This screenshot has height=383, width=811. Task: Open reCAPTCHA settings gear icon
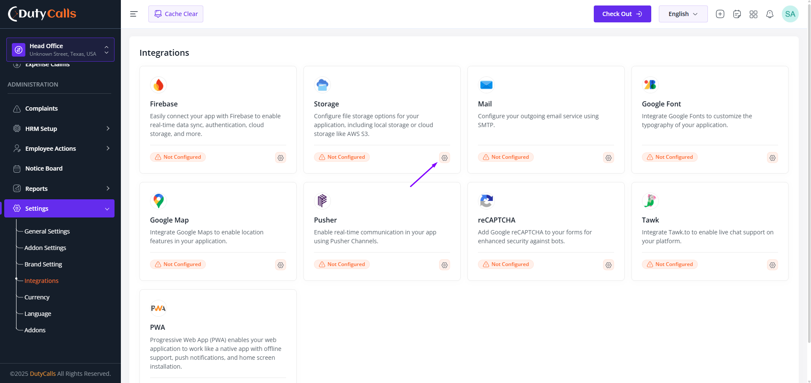click(x=609, y=265)
